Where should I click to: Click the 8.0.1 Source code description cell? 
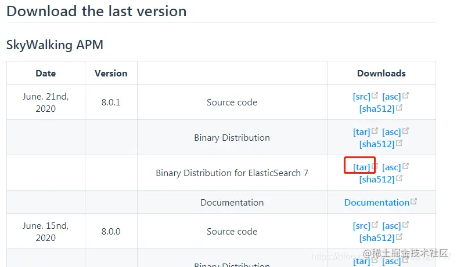coord(232,103)
